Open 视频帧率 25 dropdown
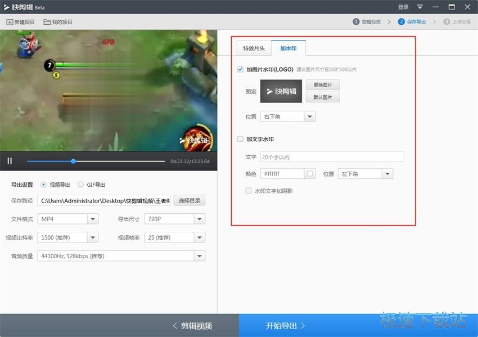The height and width of the screenshot is (337, 478). (x=175, y=237)
